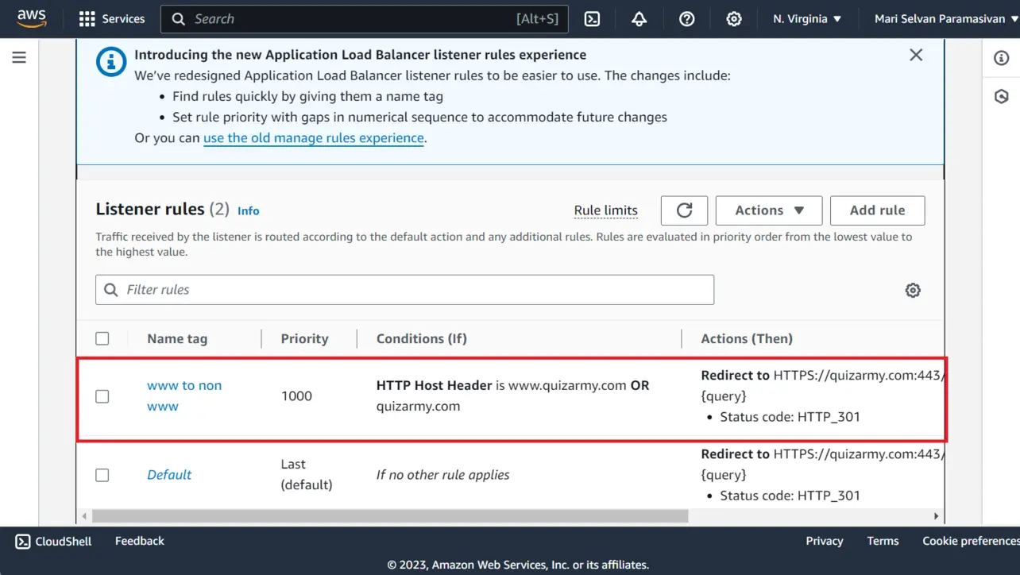Open the info panel icon on right
Screen dimensions: 1020x575
(1001, 58)
